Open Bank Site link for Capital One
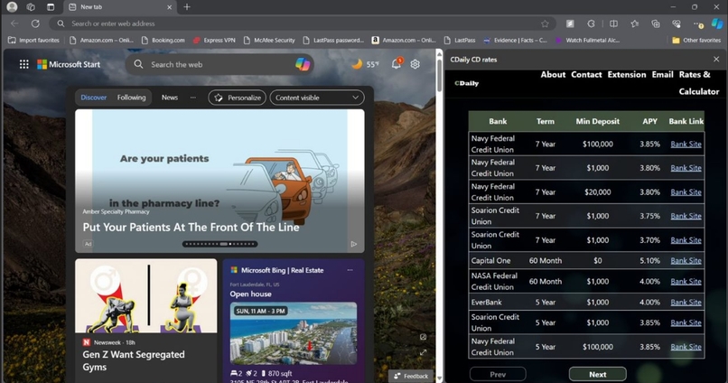728x383 pixels. (686, 261)
